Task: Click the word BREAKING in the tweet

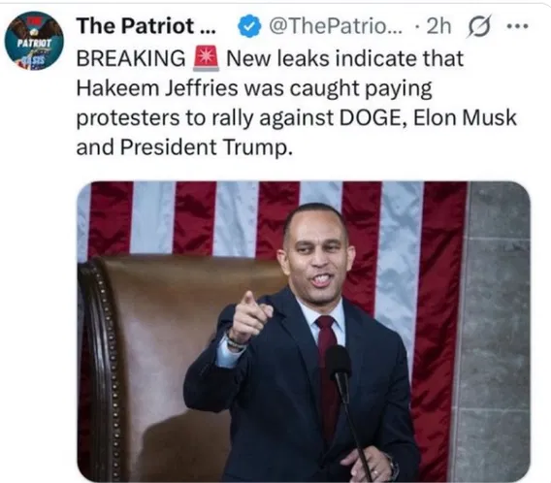Action: click(x=131, y=58)
